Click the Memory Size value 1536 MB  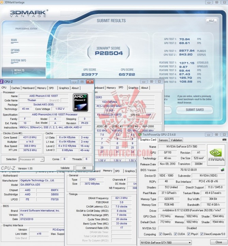click(169, 205)
